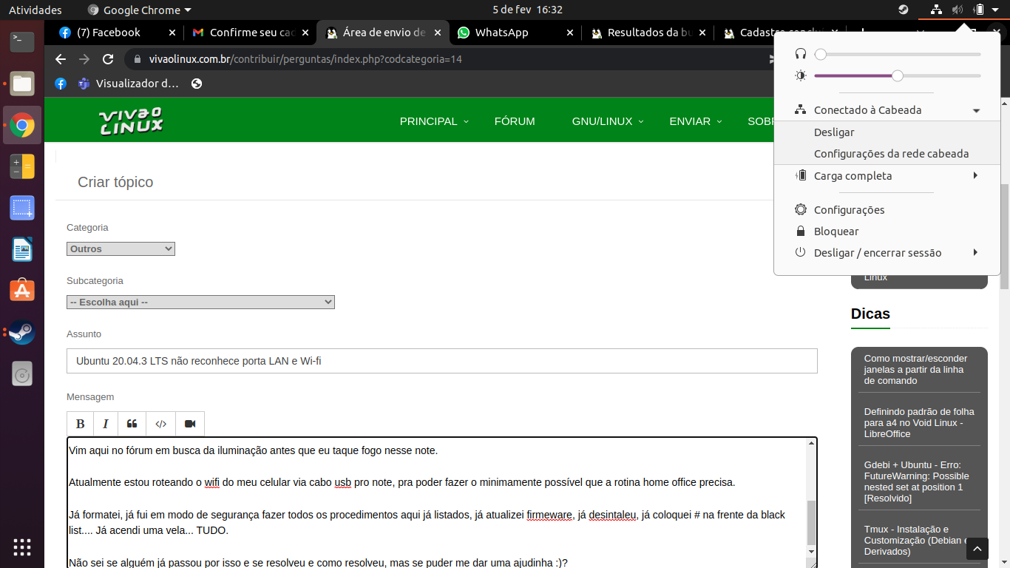This screenshot has height=568, width=1010.
Task: Open the Visualizador bookmark
Action: point(129,84)
